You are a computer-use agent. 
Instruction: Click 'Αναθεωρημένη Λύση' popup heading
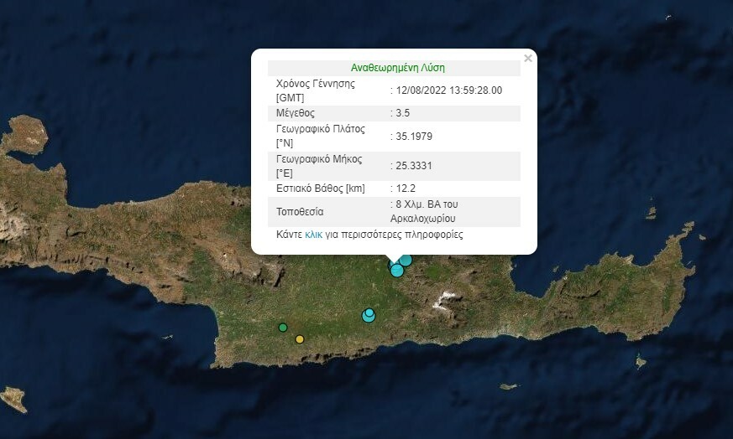398,68
